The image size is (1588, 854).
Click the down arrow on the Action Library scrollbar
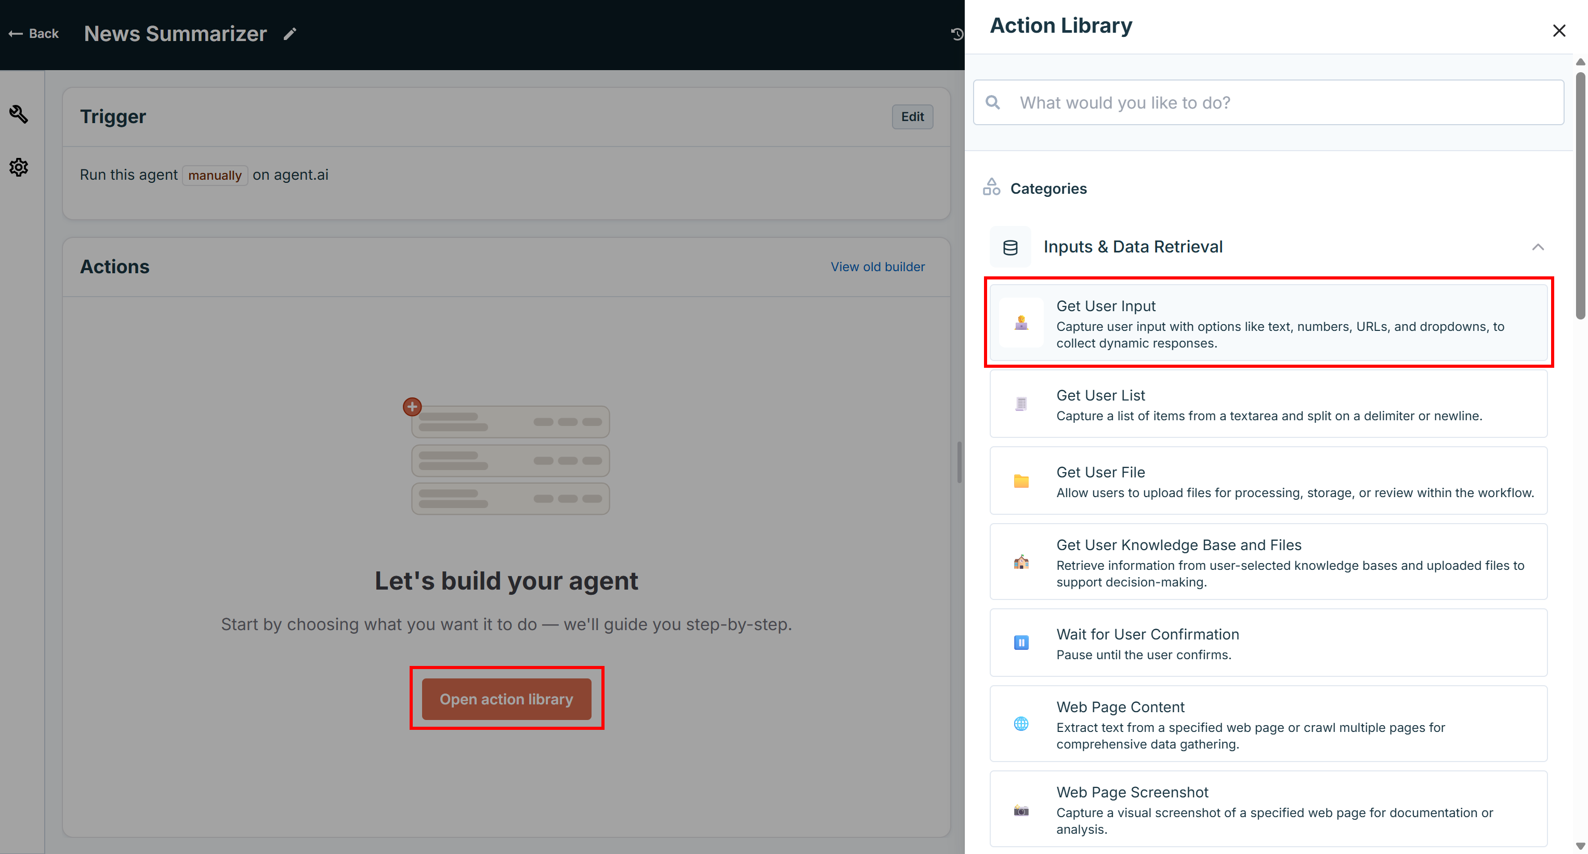click(1580, 845)
